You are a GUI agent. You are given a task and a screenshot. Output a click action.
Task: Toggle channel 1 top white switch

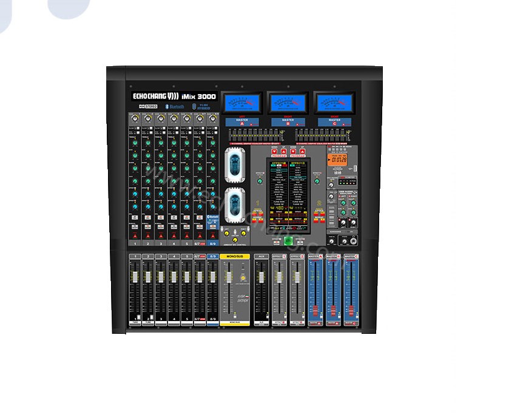point(138,129)
